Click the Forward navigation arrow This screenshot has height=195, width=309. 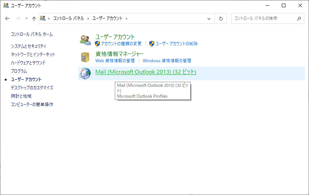point(18,18)
